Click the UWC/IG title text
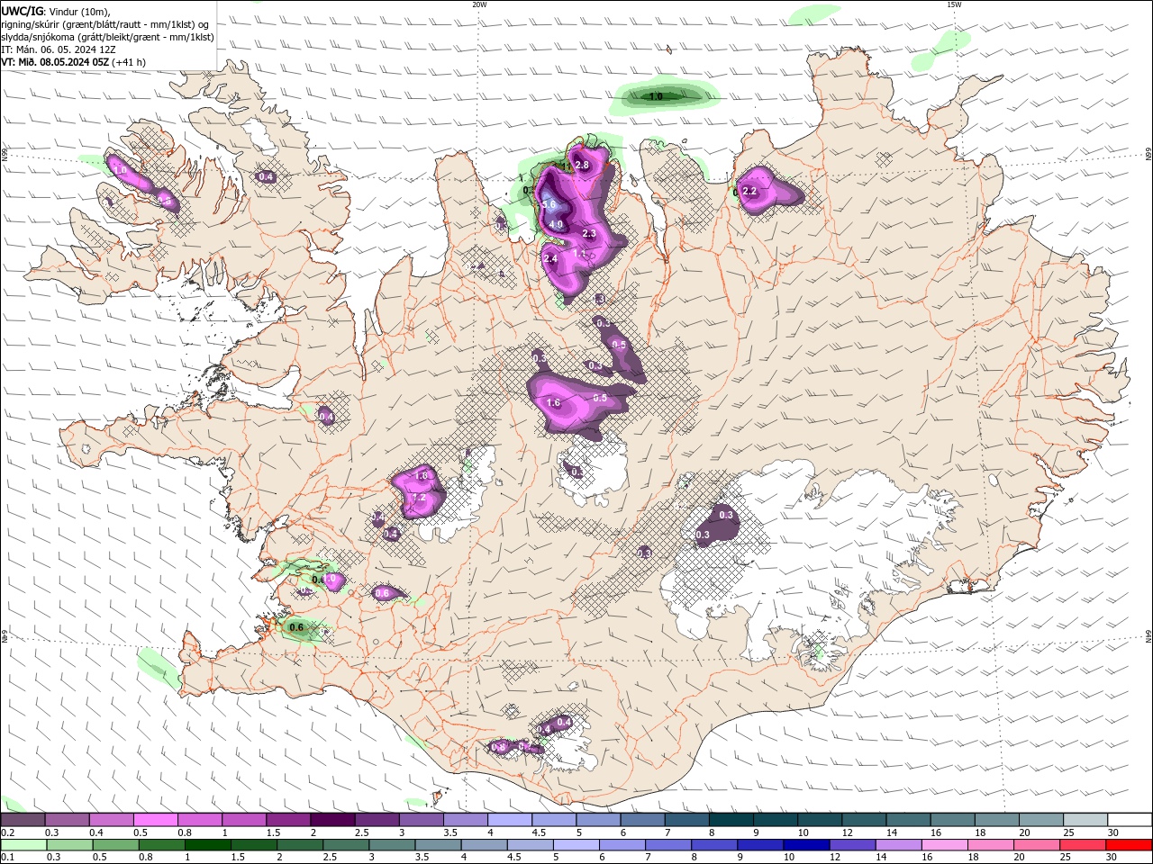The width and height of the screenshot is (1153, 864). [x=21, y=11]
